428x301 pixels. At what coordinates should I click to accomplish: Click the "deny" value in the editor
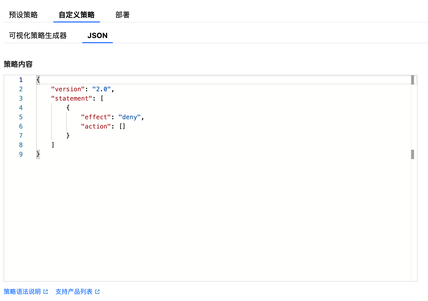click(129, 117)
